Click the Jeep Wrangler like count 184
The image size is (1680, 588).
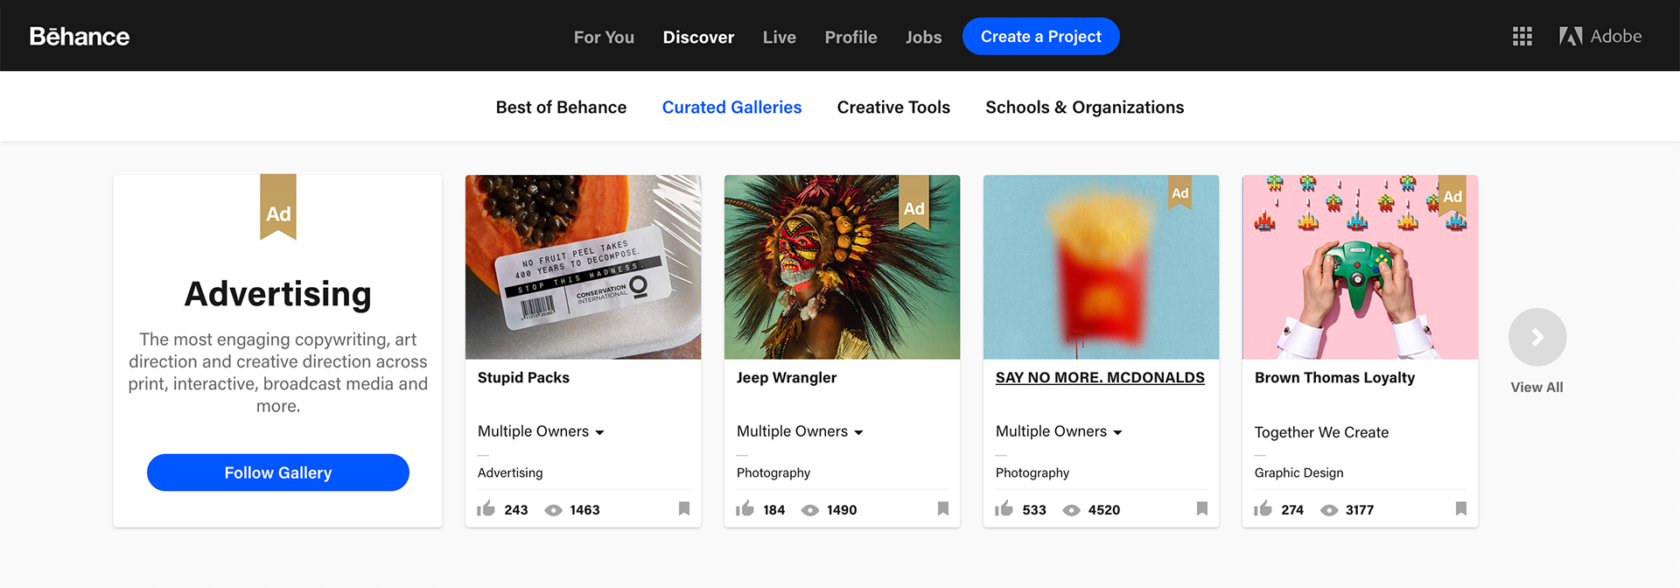coord(774,510)
